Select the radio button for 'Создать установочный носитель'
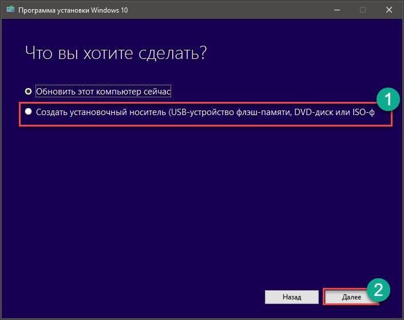This screenshot has height=320, width=404. (x=29, y=112)
